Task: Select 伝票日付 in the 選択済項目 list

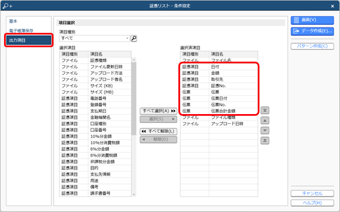Action: tap(219, 99)
